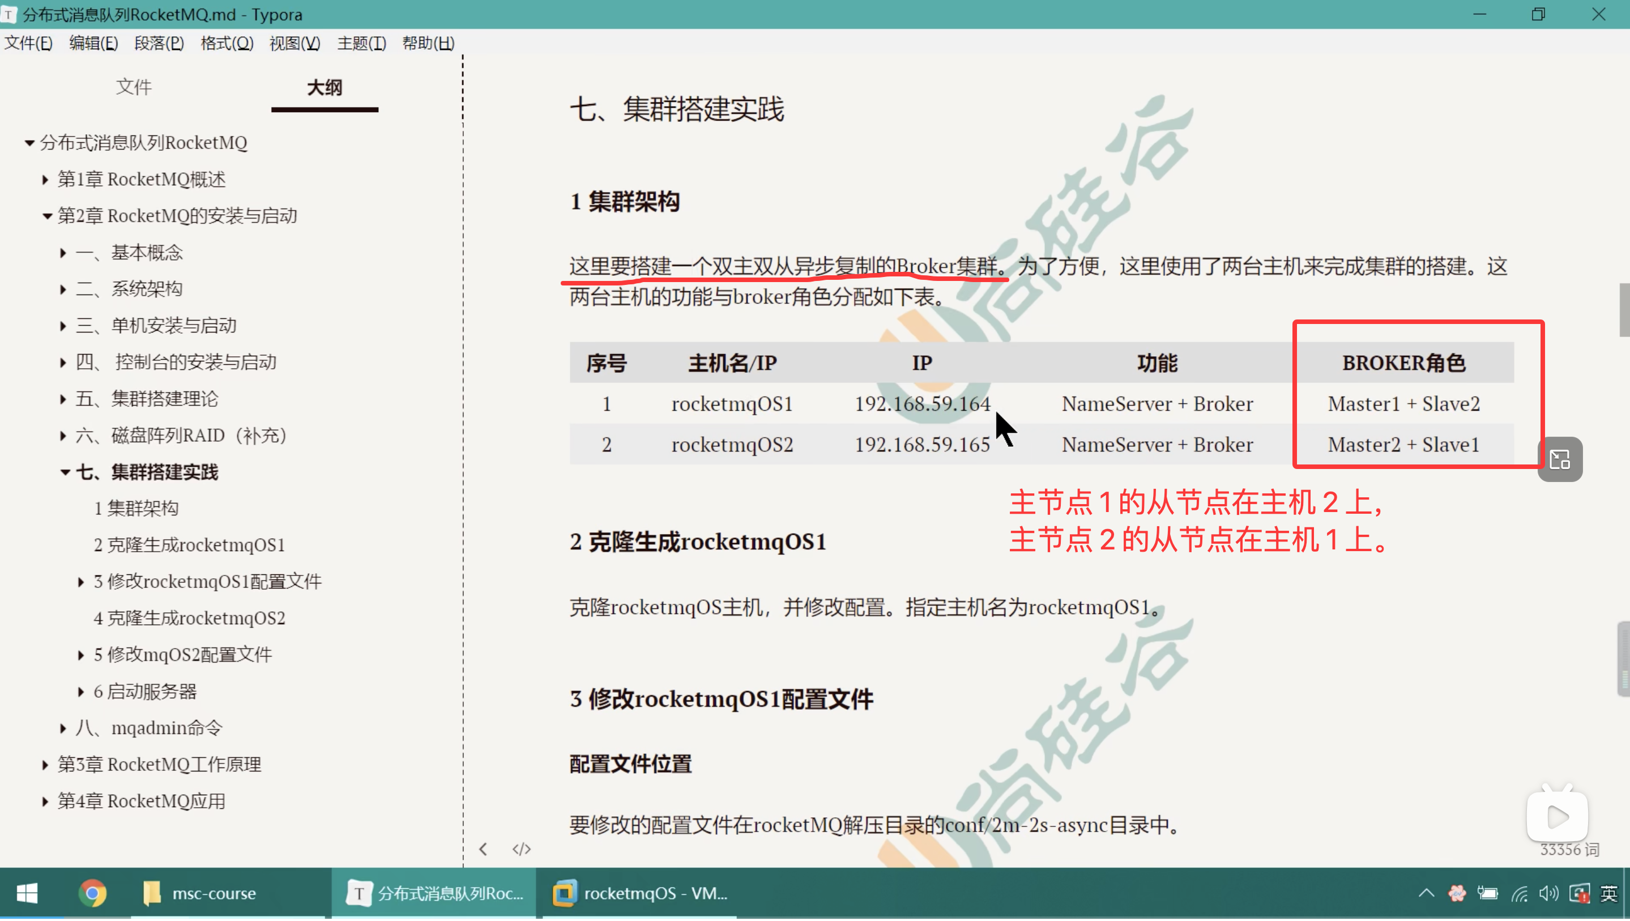Open the 格式(O) menu
Viewport: 1630px width, 921px height.
click(227, 43)
